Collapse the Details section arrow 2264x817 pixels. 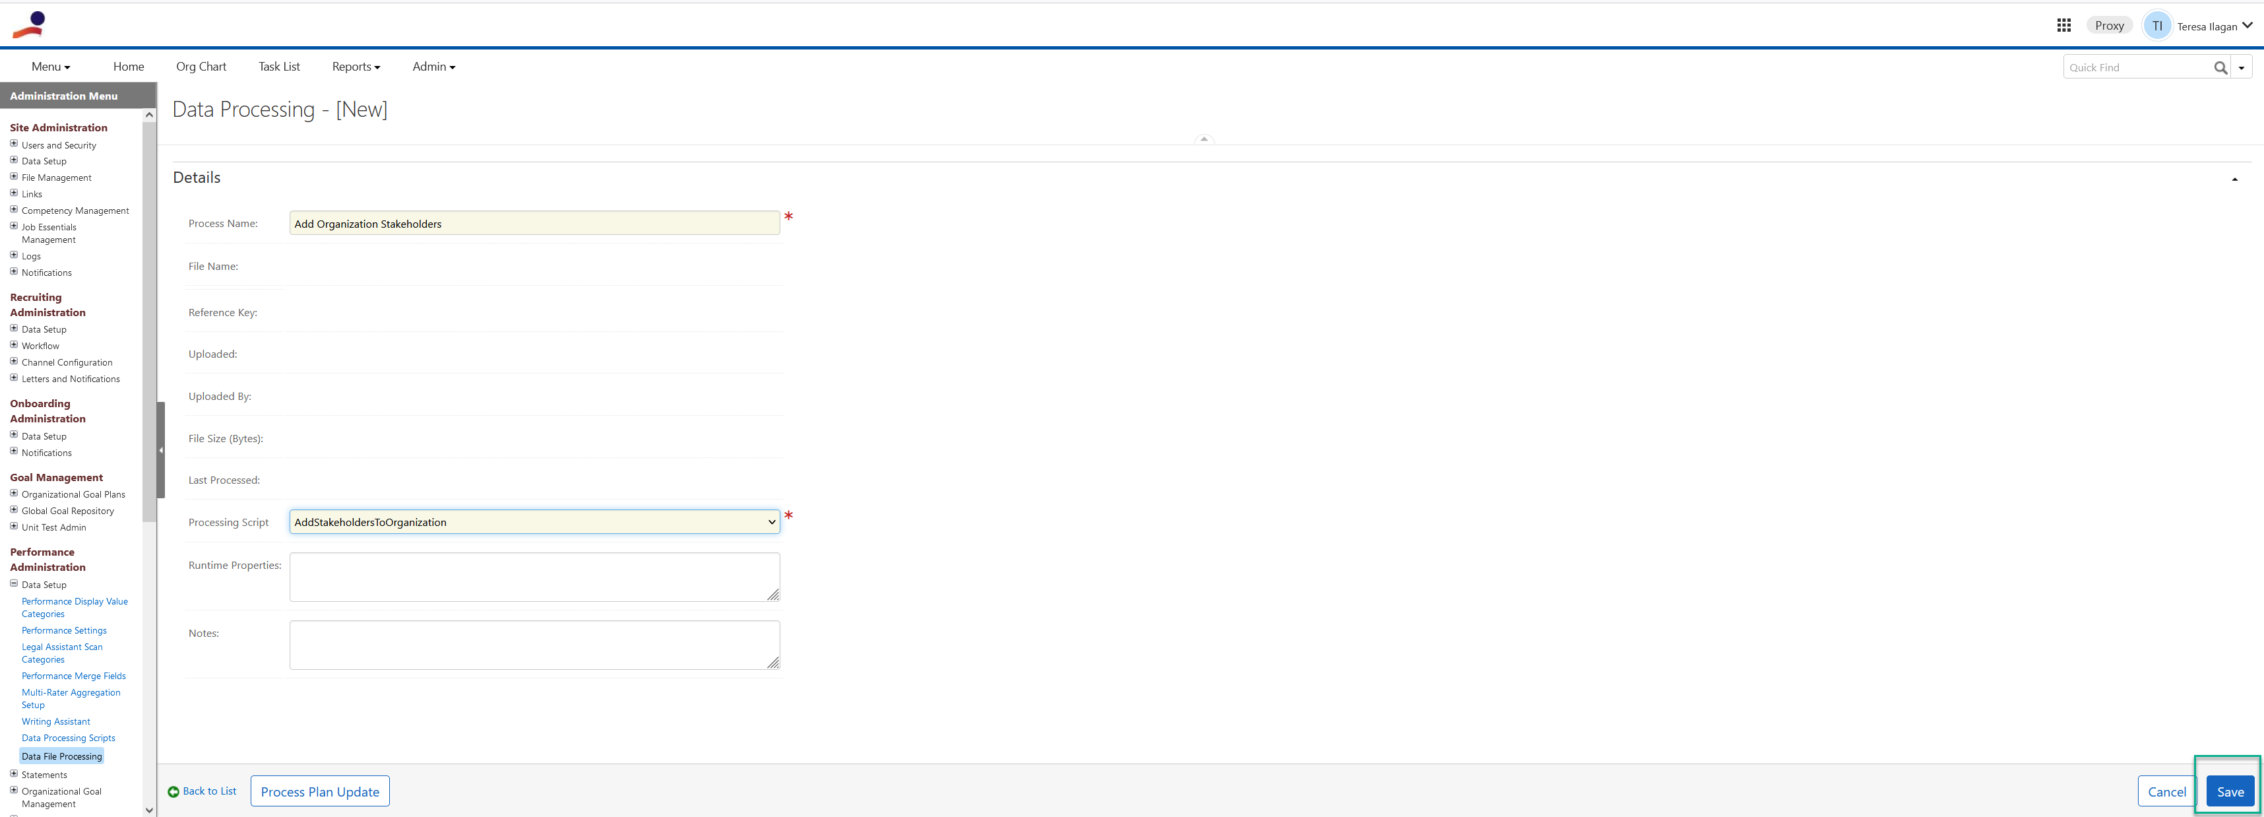pos(2234,180)
